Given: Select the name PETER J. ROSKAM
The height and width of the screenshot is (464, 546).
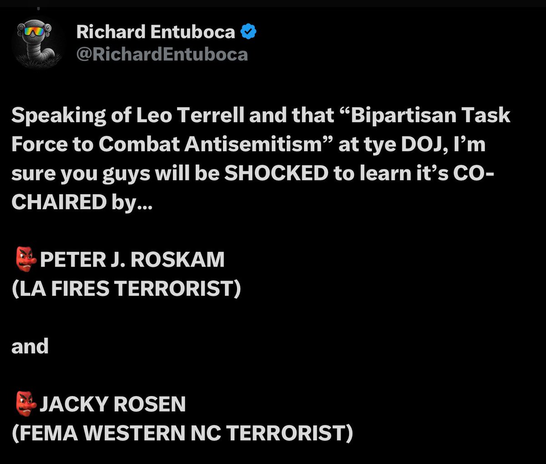Looking at the screenshot, I should (x=132, y=259).
